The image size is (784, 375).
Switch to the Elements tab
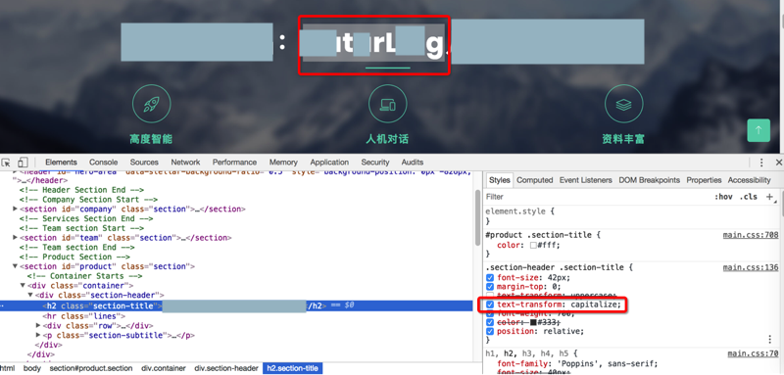61,163
